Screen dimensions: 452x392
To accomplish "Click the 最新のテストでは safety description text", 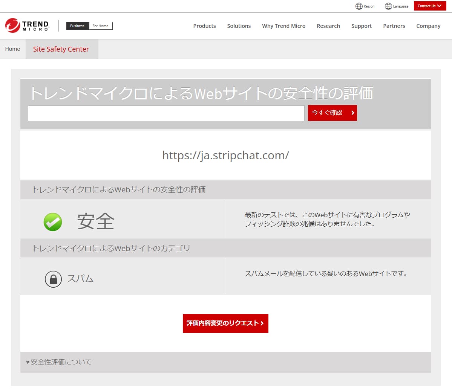I will 327,219.
